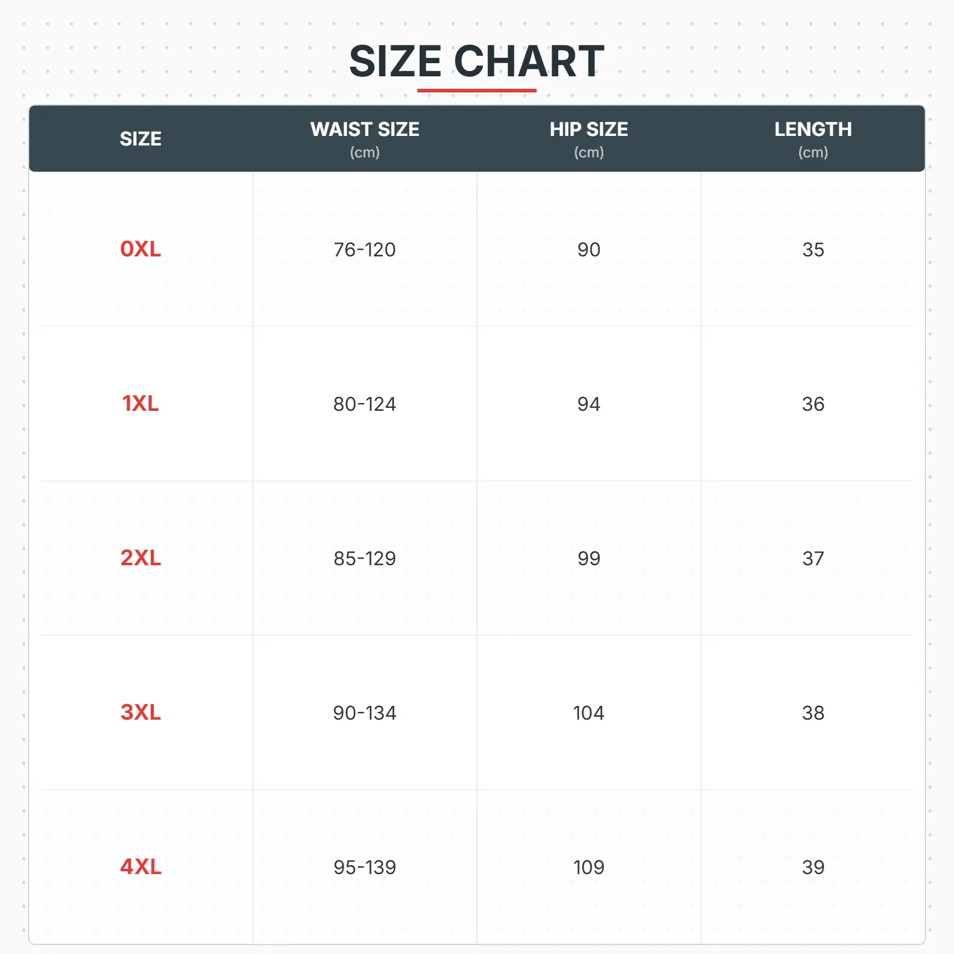Screen dimensions: 954x954
Task: Select the hip size value 104
Action: click(x=588, y=713)
